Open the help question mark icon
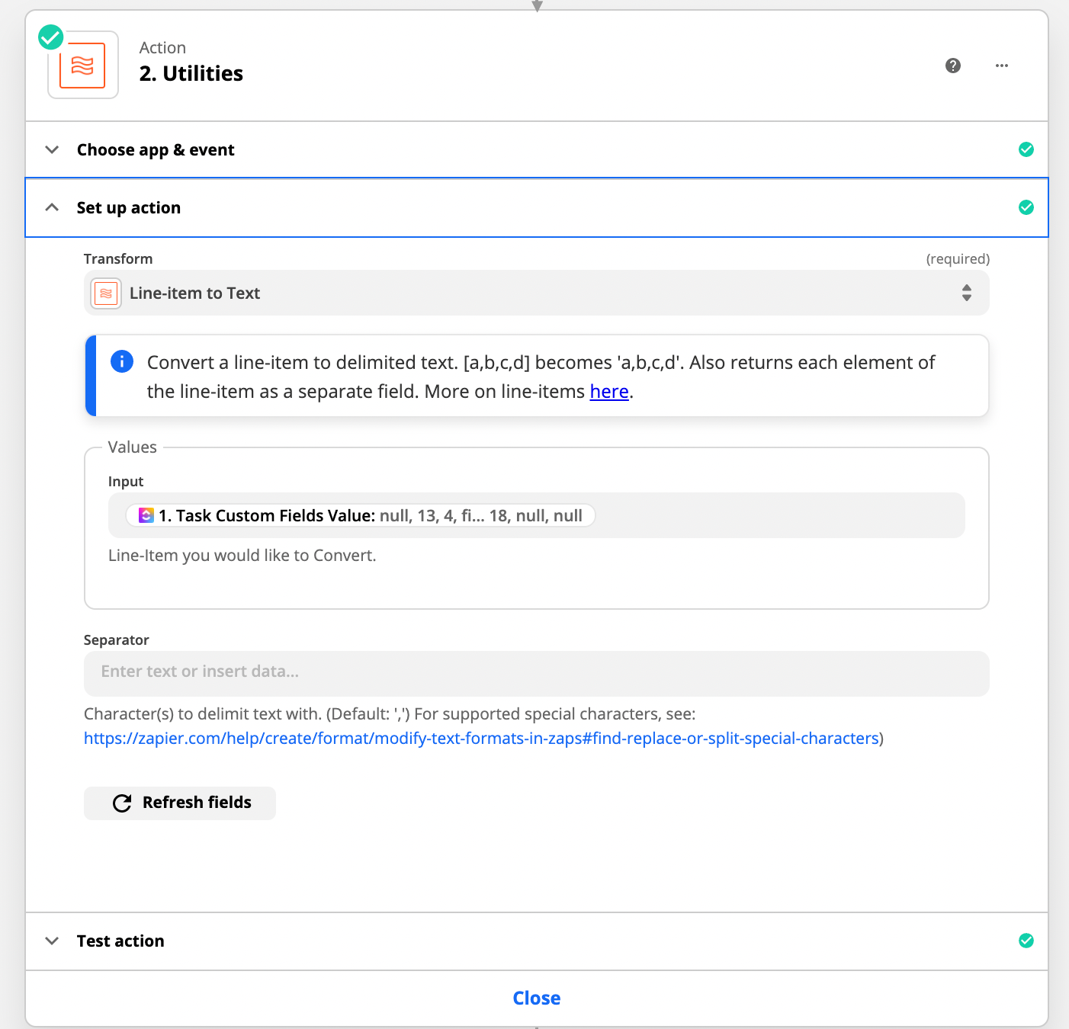This screenshot has height=1029, width=1069. [953, 66]
